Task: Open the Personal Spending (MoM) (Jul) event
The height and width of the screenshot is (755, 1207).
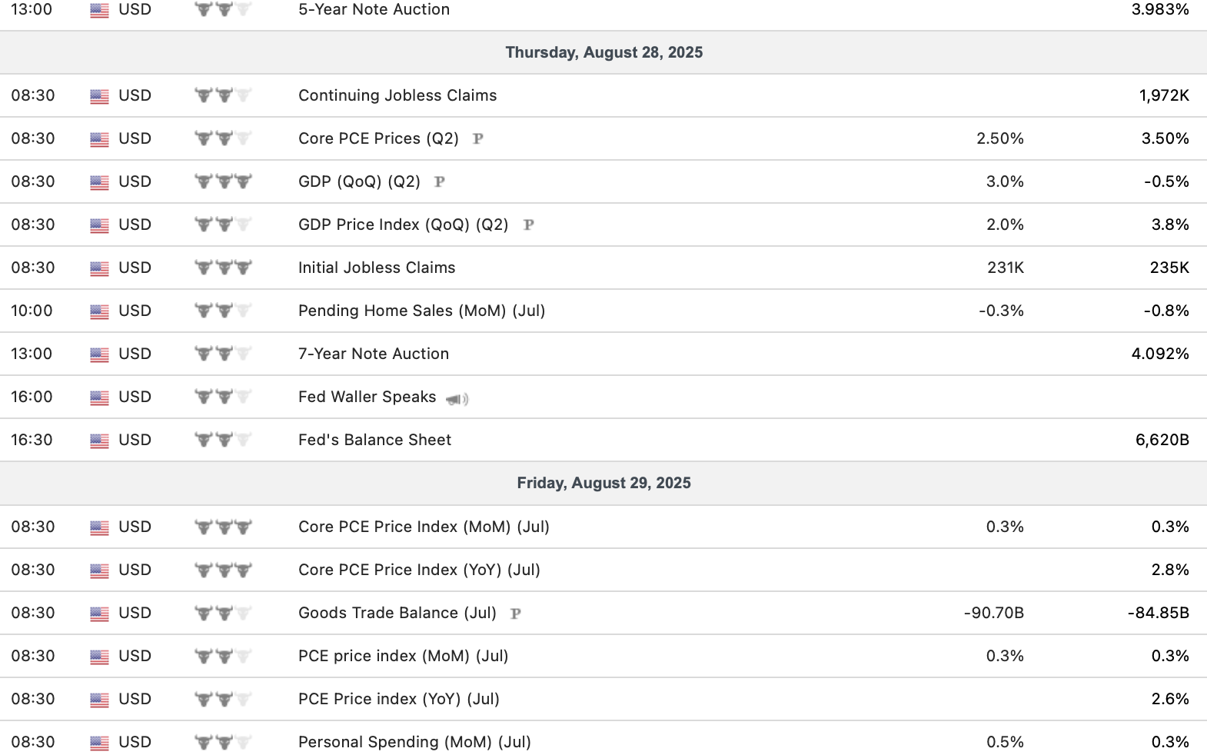Action: pos(414,742)
